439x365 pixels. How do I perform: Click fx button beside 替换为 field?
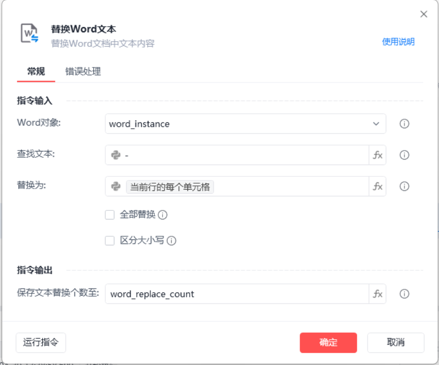coord(377,186)
